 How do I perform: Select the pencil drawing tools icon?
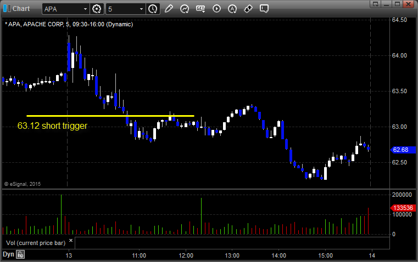click(169, 9)
